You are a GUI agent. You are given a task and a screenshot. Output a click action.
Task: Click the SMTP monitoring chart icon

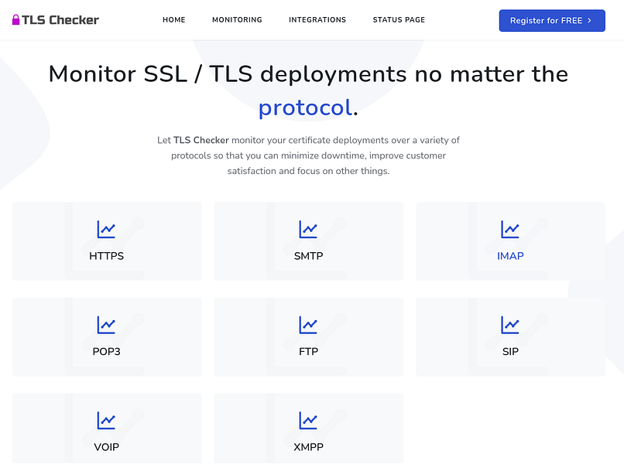coord(308,228)
